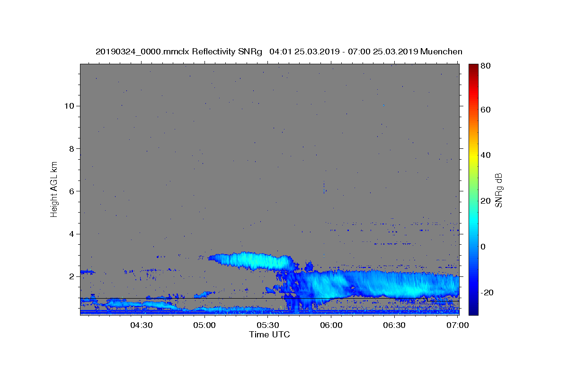Click the plot title text '20190324_0000.mmclx Reflectivity SNRg'
This screenshot has height=378, width=568.
(178, 52)
